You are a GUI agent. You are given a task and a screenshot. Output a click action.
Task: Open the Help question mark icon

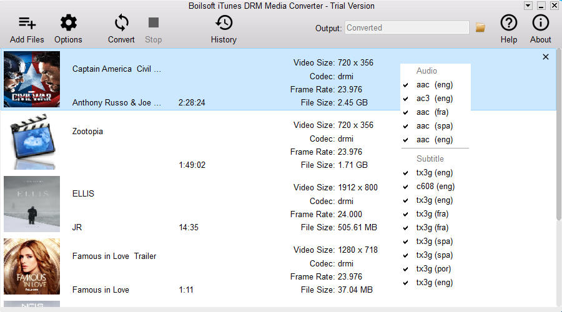[x=509, y=24]
